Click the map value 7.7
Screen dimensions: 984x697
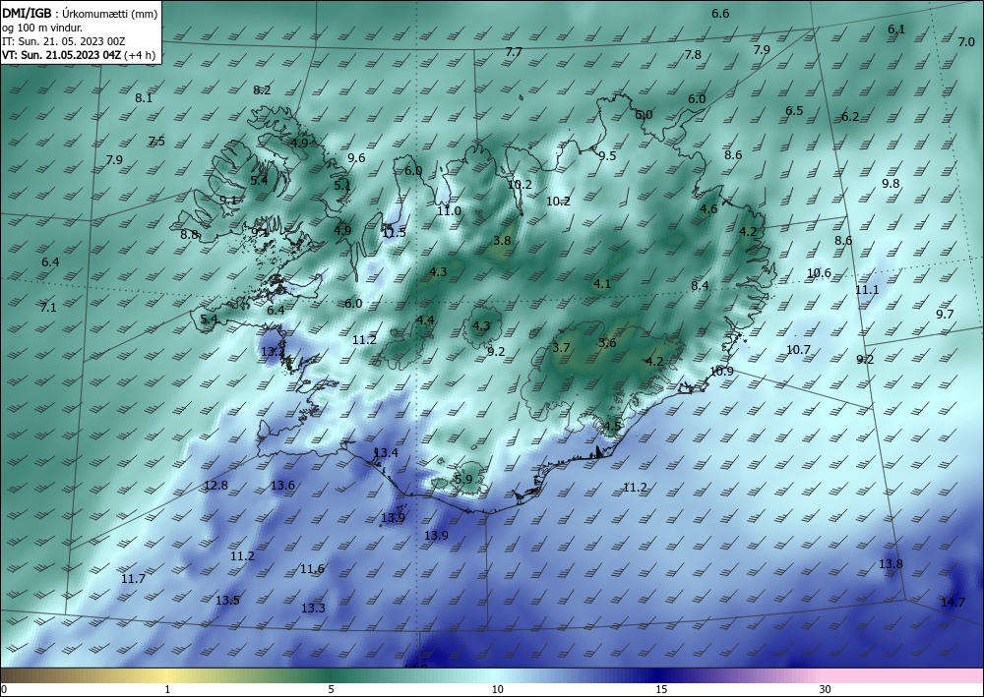pyautogui.click(x=514, y=52)
